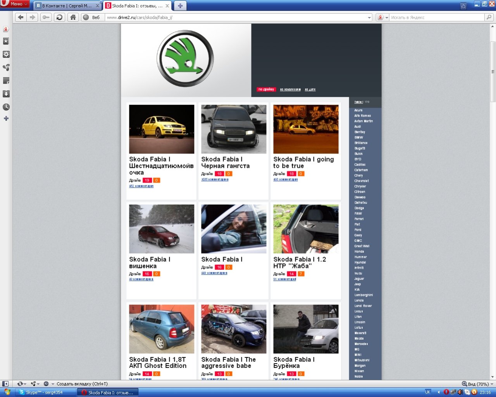Close the Skoda Fabia I tab
Image resolution: width=496 pixels, height=397 pixels.
coord(167,6)
